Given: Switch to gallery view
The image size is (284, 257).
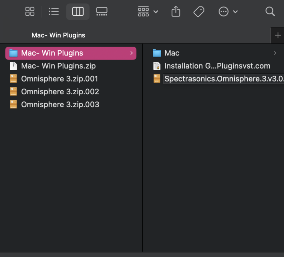Looking at the screenshot, I should tap(102, 11).
